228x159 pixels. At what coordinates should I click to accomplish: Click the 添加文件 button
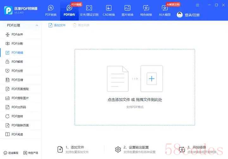pyautogui.click(x=57, y=25)
